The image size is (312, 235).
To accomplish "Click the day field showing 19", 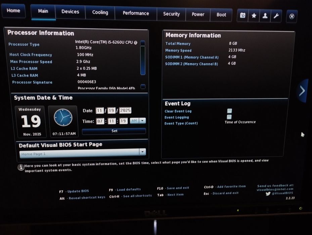I will tap(111, 110).
